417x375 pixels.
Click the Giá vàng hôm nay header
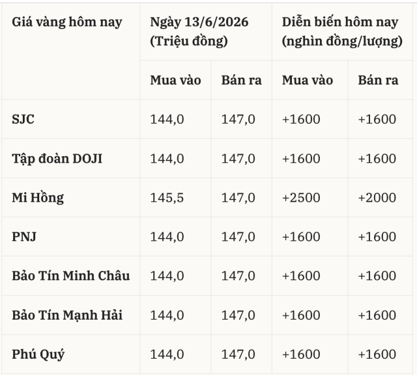click(x=67, y=21)
